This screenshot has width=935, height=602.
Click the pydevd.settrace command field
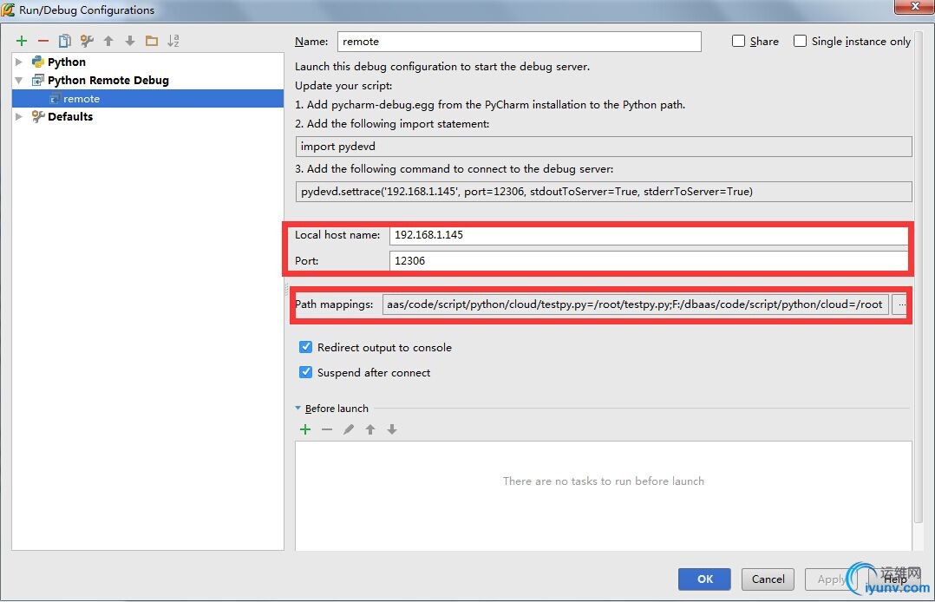pos(604,192)
